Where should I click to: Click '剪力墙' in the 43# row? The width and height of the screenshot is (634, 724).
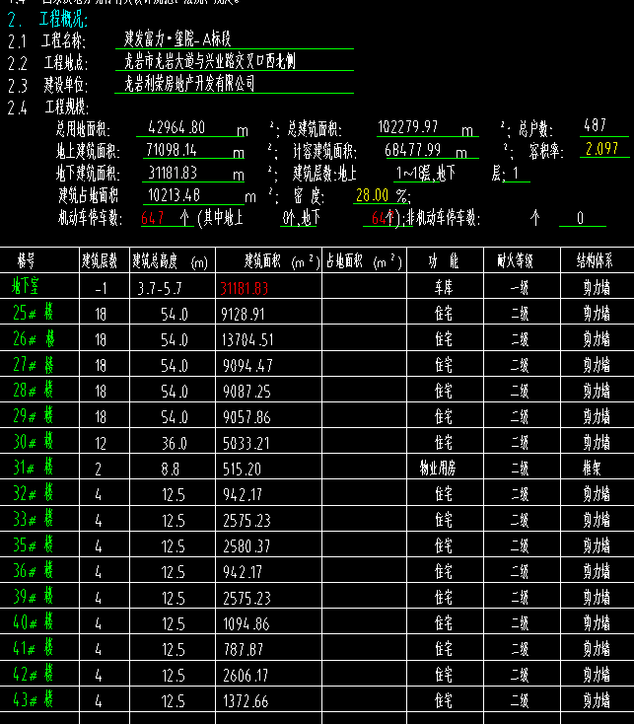click(597, 701)
